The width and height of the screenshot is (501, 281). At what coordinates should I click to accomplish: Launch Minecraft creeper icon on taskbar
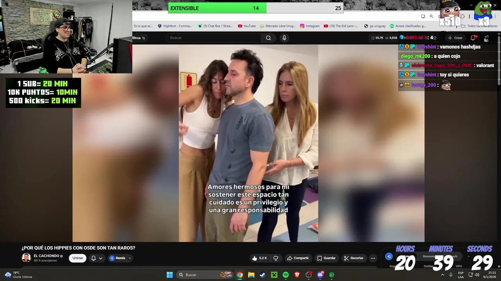point(274,275)
